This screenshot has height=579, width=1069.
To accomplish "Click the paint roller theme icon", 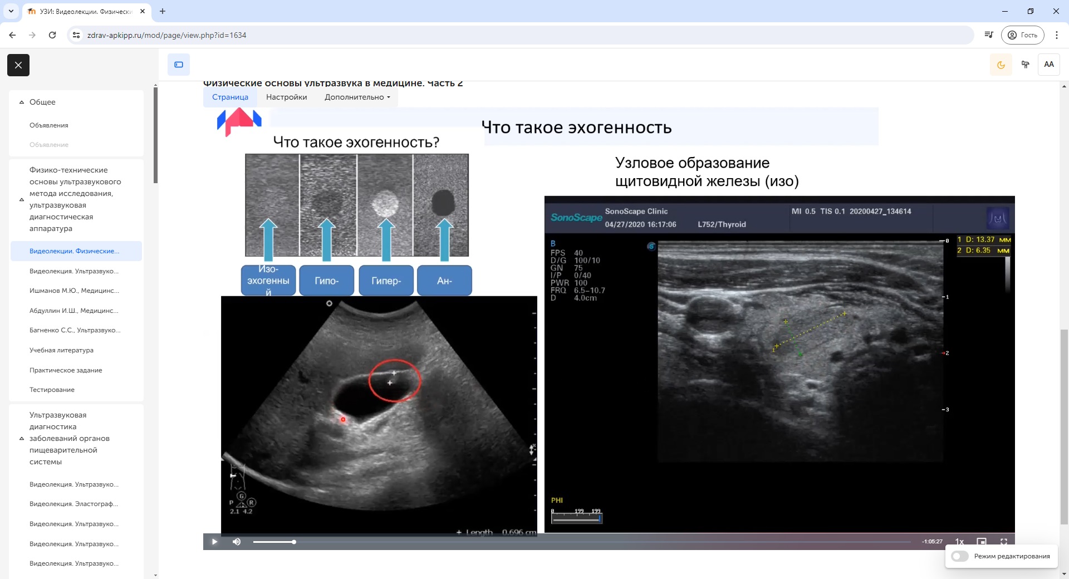I will click(1025, 65).
